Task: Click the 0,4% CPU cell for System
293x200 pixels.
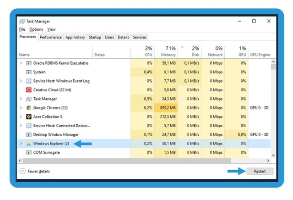Action: (142, 72)
